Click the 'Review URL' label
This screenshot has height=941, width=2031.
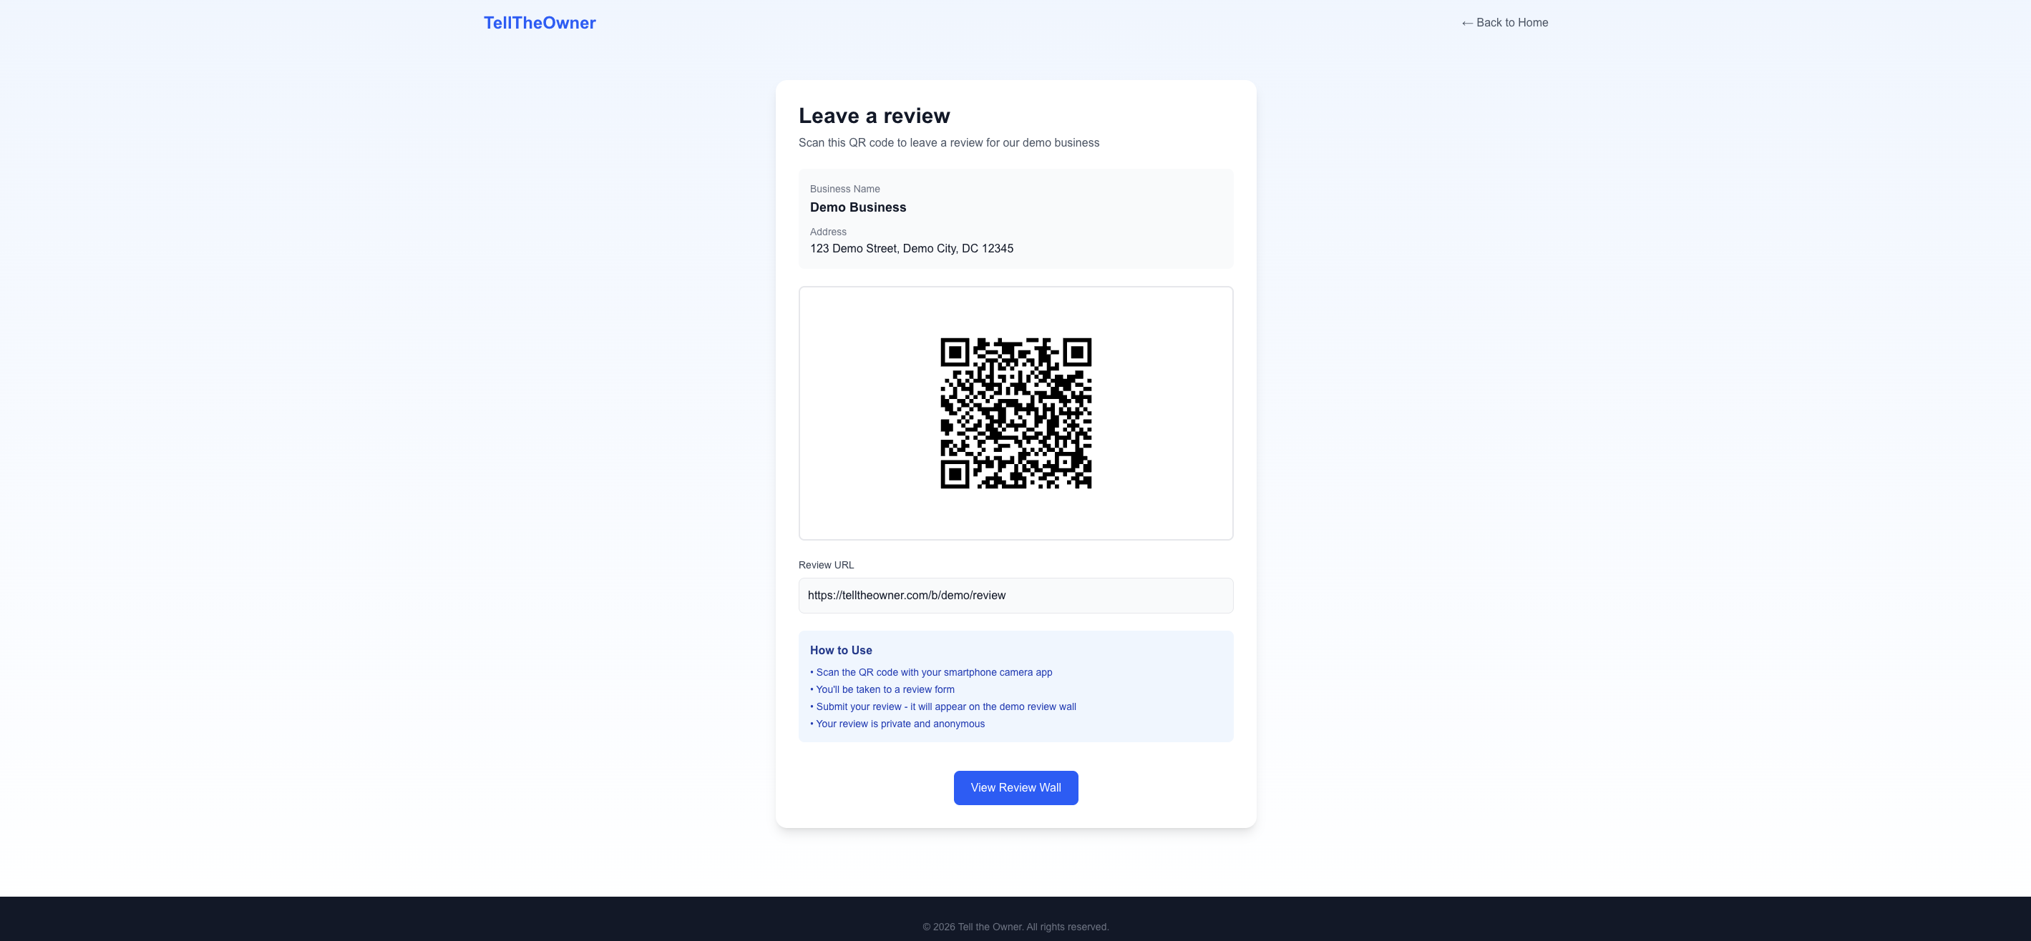[x=827, y=566]
